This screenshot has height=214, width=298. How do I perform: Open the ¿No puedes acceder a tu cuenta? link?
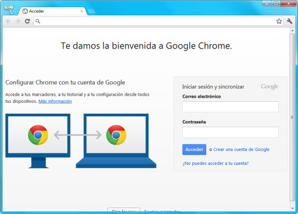[x=216, y=163]
